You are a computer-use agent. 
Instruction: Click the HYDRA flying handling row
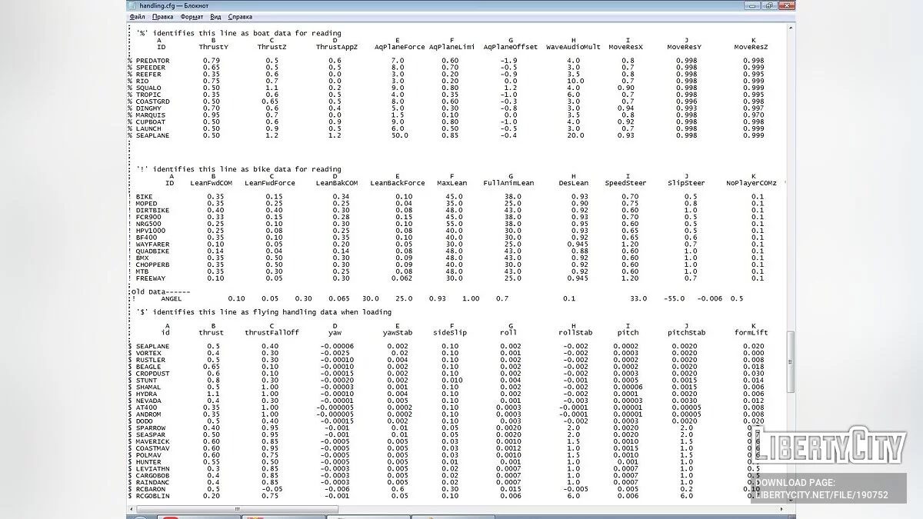coord(147,394)
